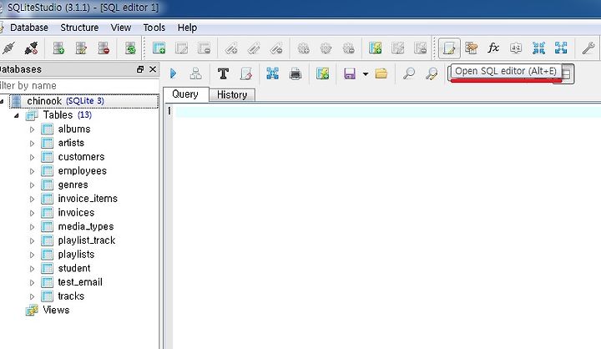Click the Explain query tree icon
The height and width of the screenshot is (349, 601).
[196, 73]
